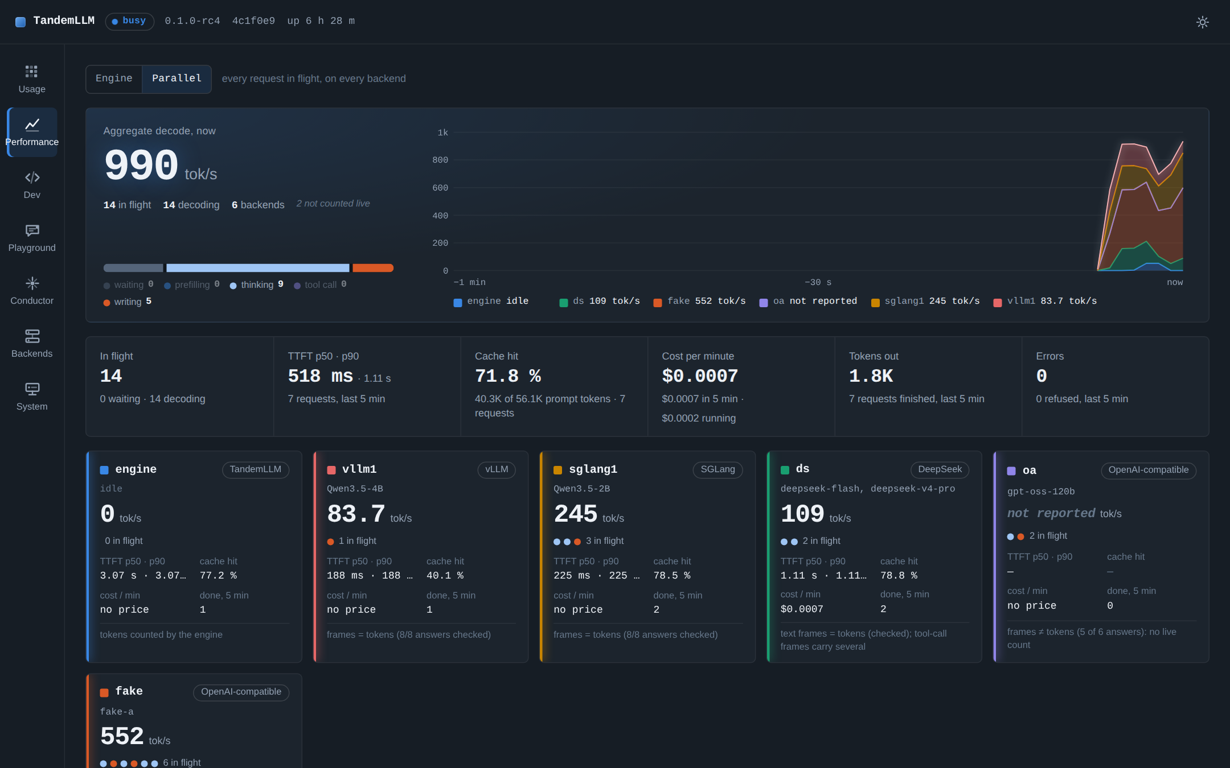
Task: Click the Tokens out 1.8K value
Action: coord(871,376)
